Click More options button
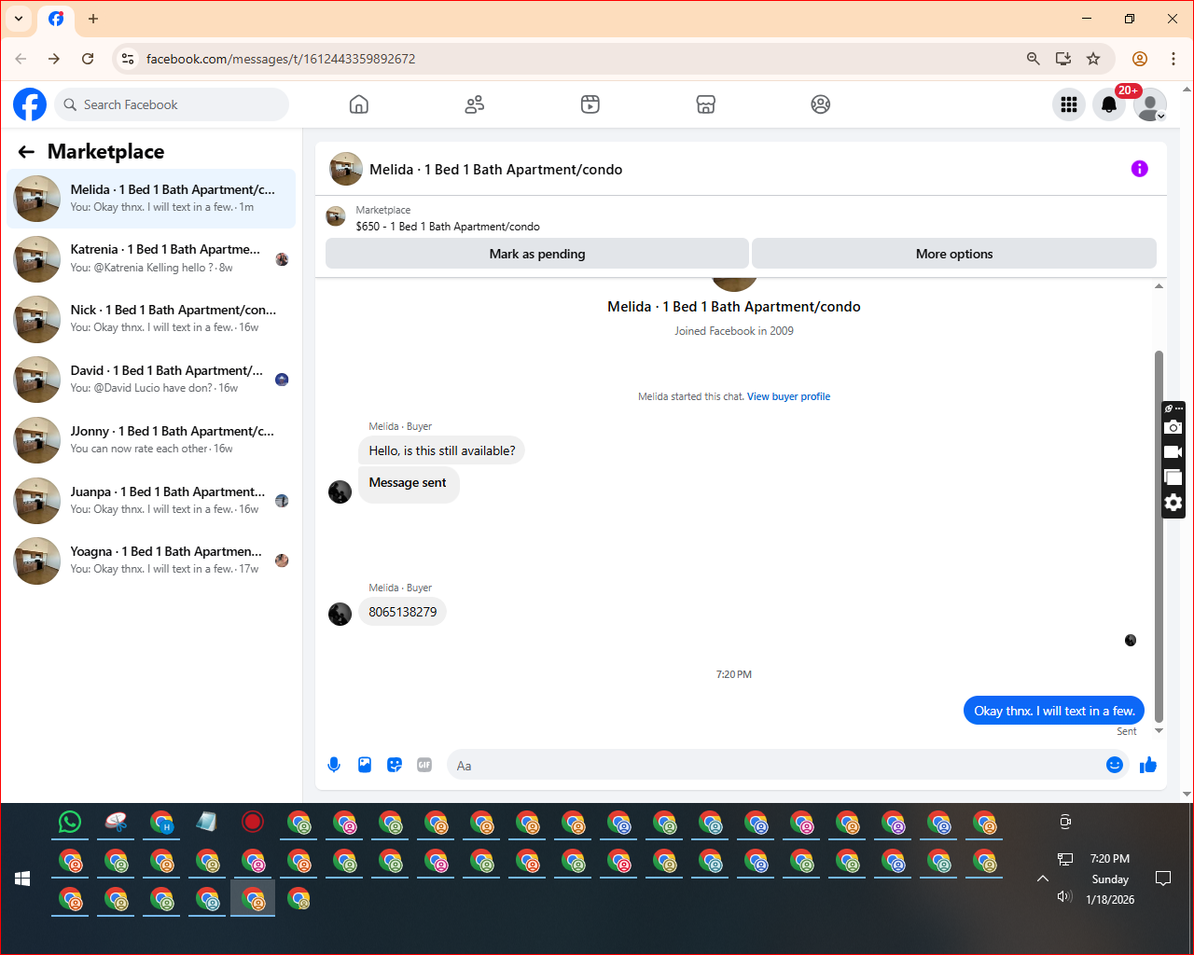This screenshot has height=955, width=1194. click(x=954, y=254)
